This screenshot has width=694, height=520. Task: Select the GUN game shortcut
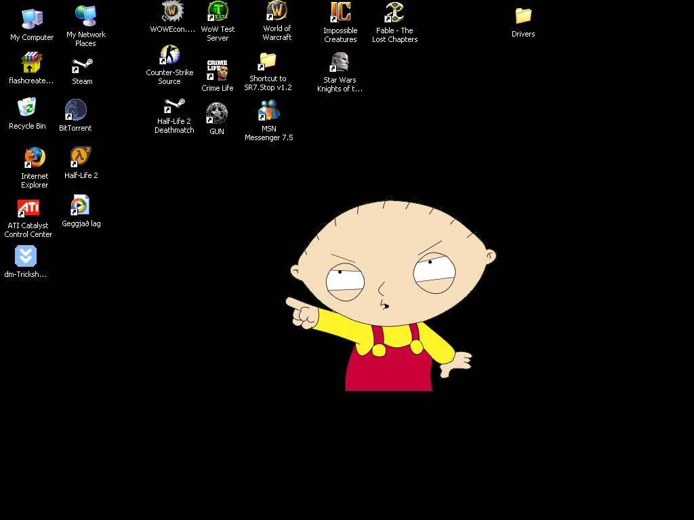[217, 113]
